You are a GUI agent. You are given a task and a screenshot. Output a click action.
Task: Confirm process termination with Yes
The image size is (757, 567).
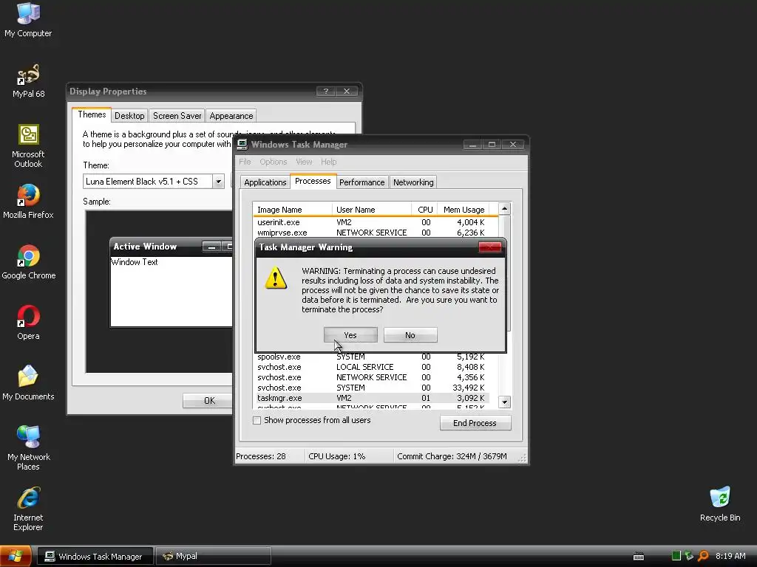tap(350, 335)
